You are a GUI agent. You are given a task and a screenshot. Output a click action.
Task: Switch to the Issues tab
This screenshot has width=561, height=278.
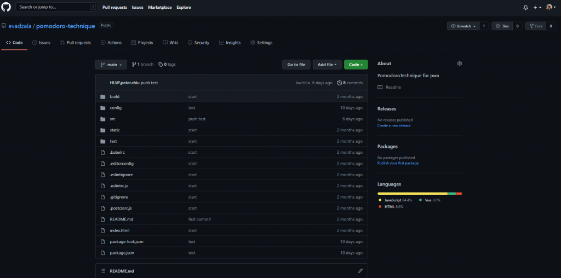click(41, 43)
